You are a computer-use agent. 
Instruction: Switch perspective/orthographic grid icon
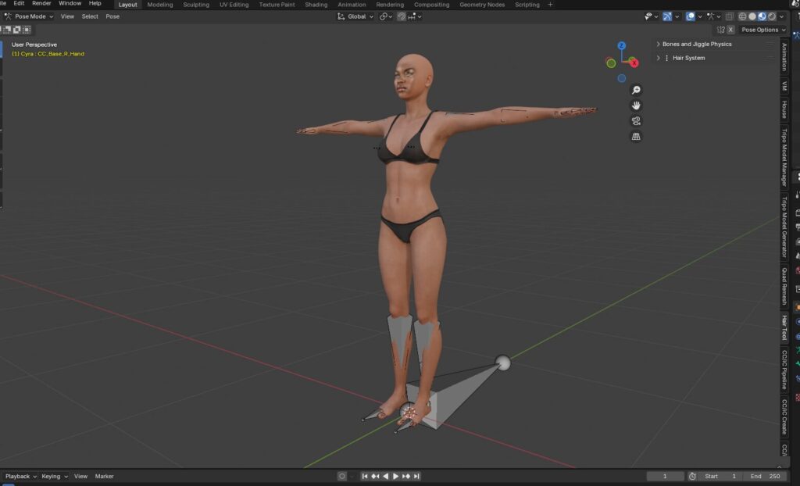tap(636, 136)
